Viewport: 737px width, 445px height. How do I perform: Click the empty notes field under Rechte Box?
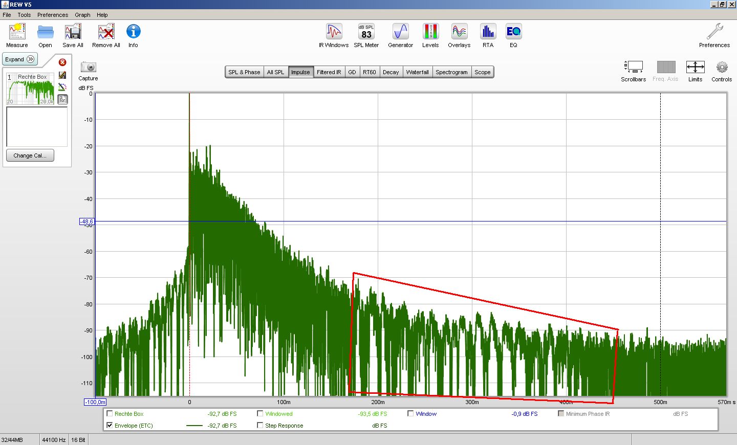[x=36, y=126]
